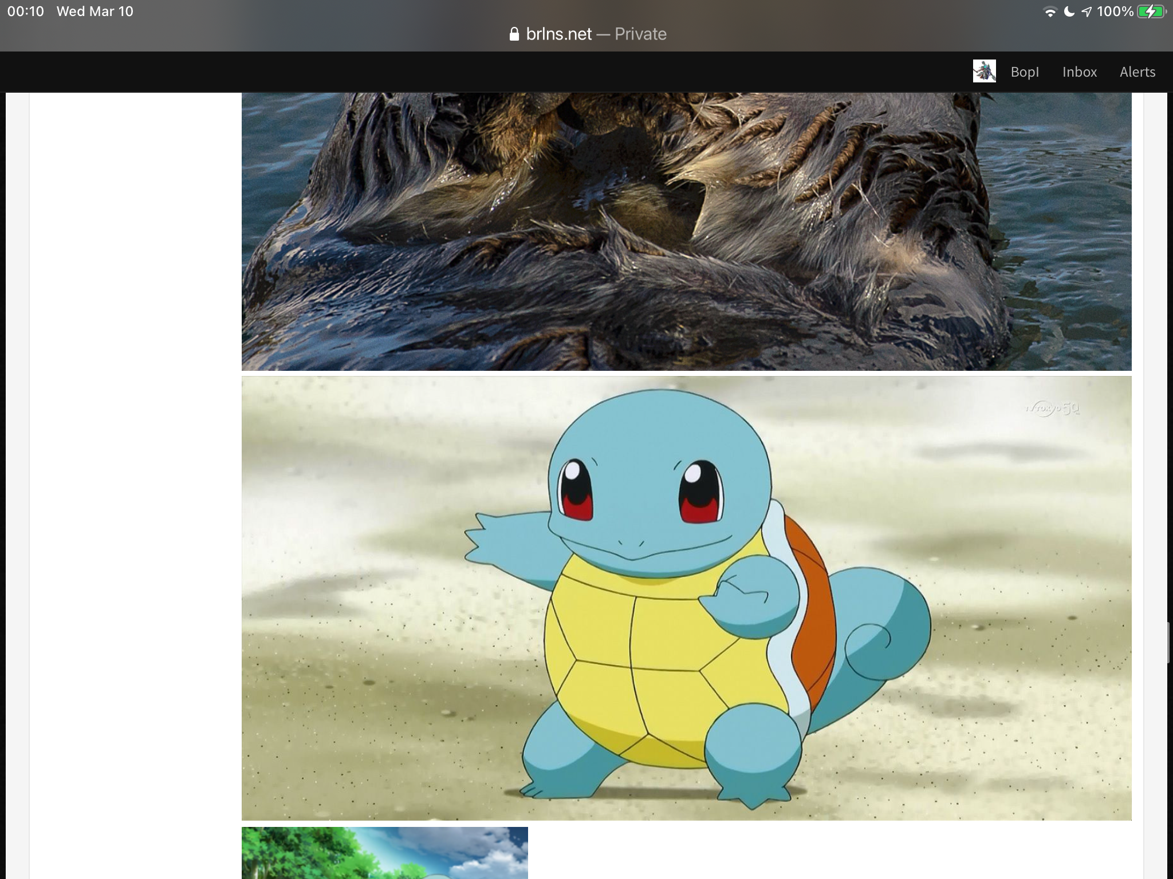Tap the Do Not Disturb moon icon
Screen dimensions: 1173x879
(x=1069, y=12)
